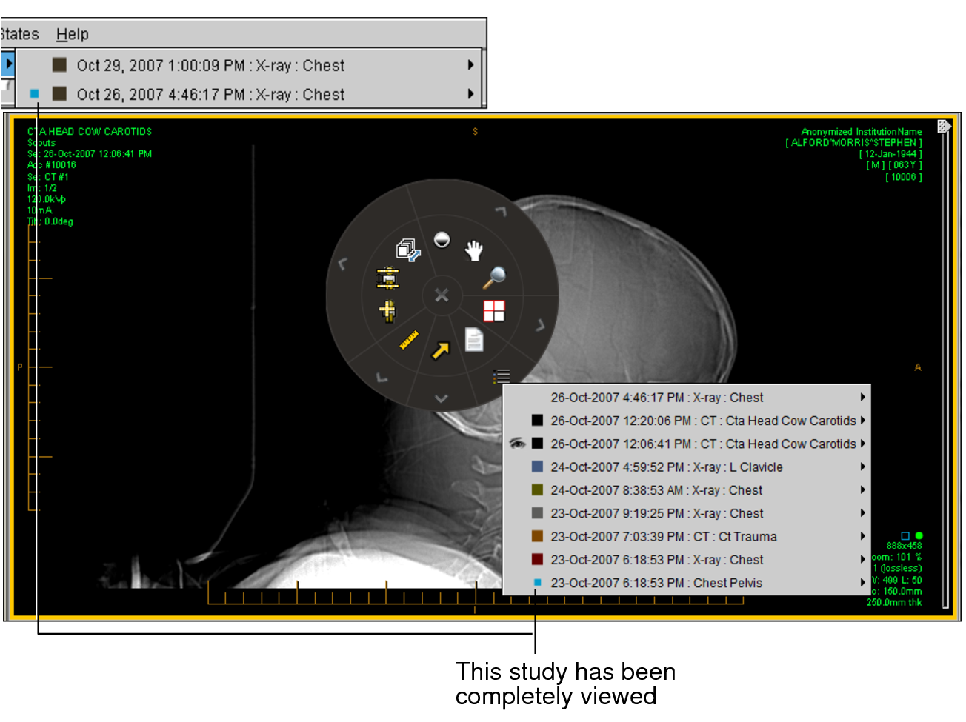Open the study list icon in radial menu
The image size is (966, 722).
(x=502, y=376)
